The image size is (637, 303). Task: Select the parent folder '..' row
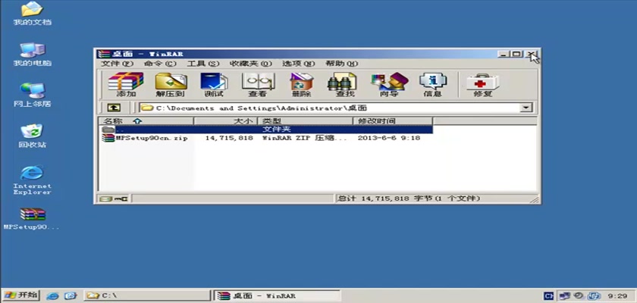pyautogui.click(x=266, y=130)
